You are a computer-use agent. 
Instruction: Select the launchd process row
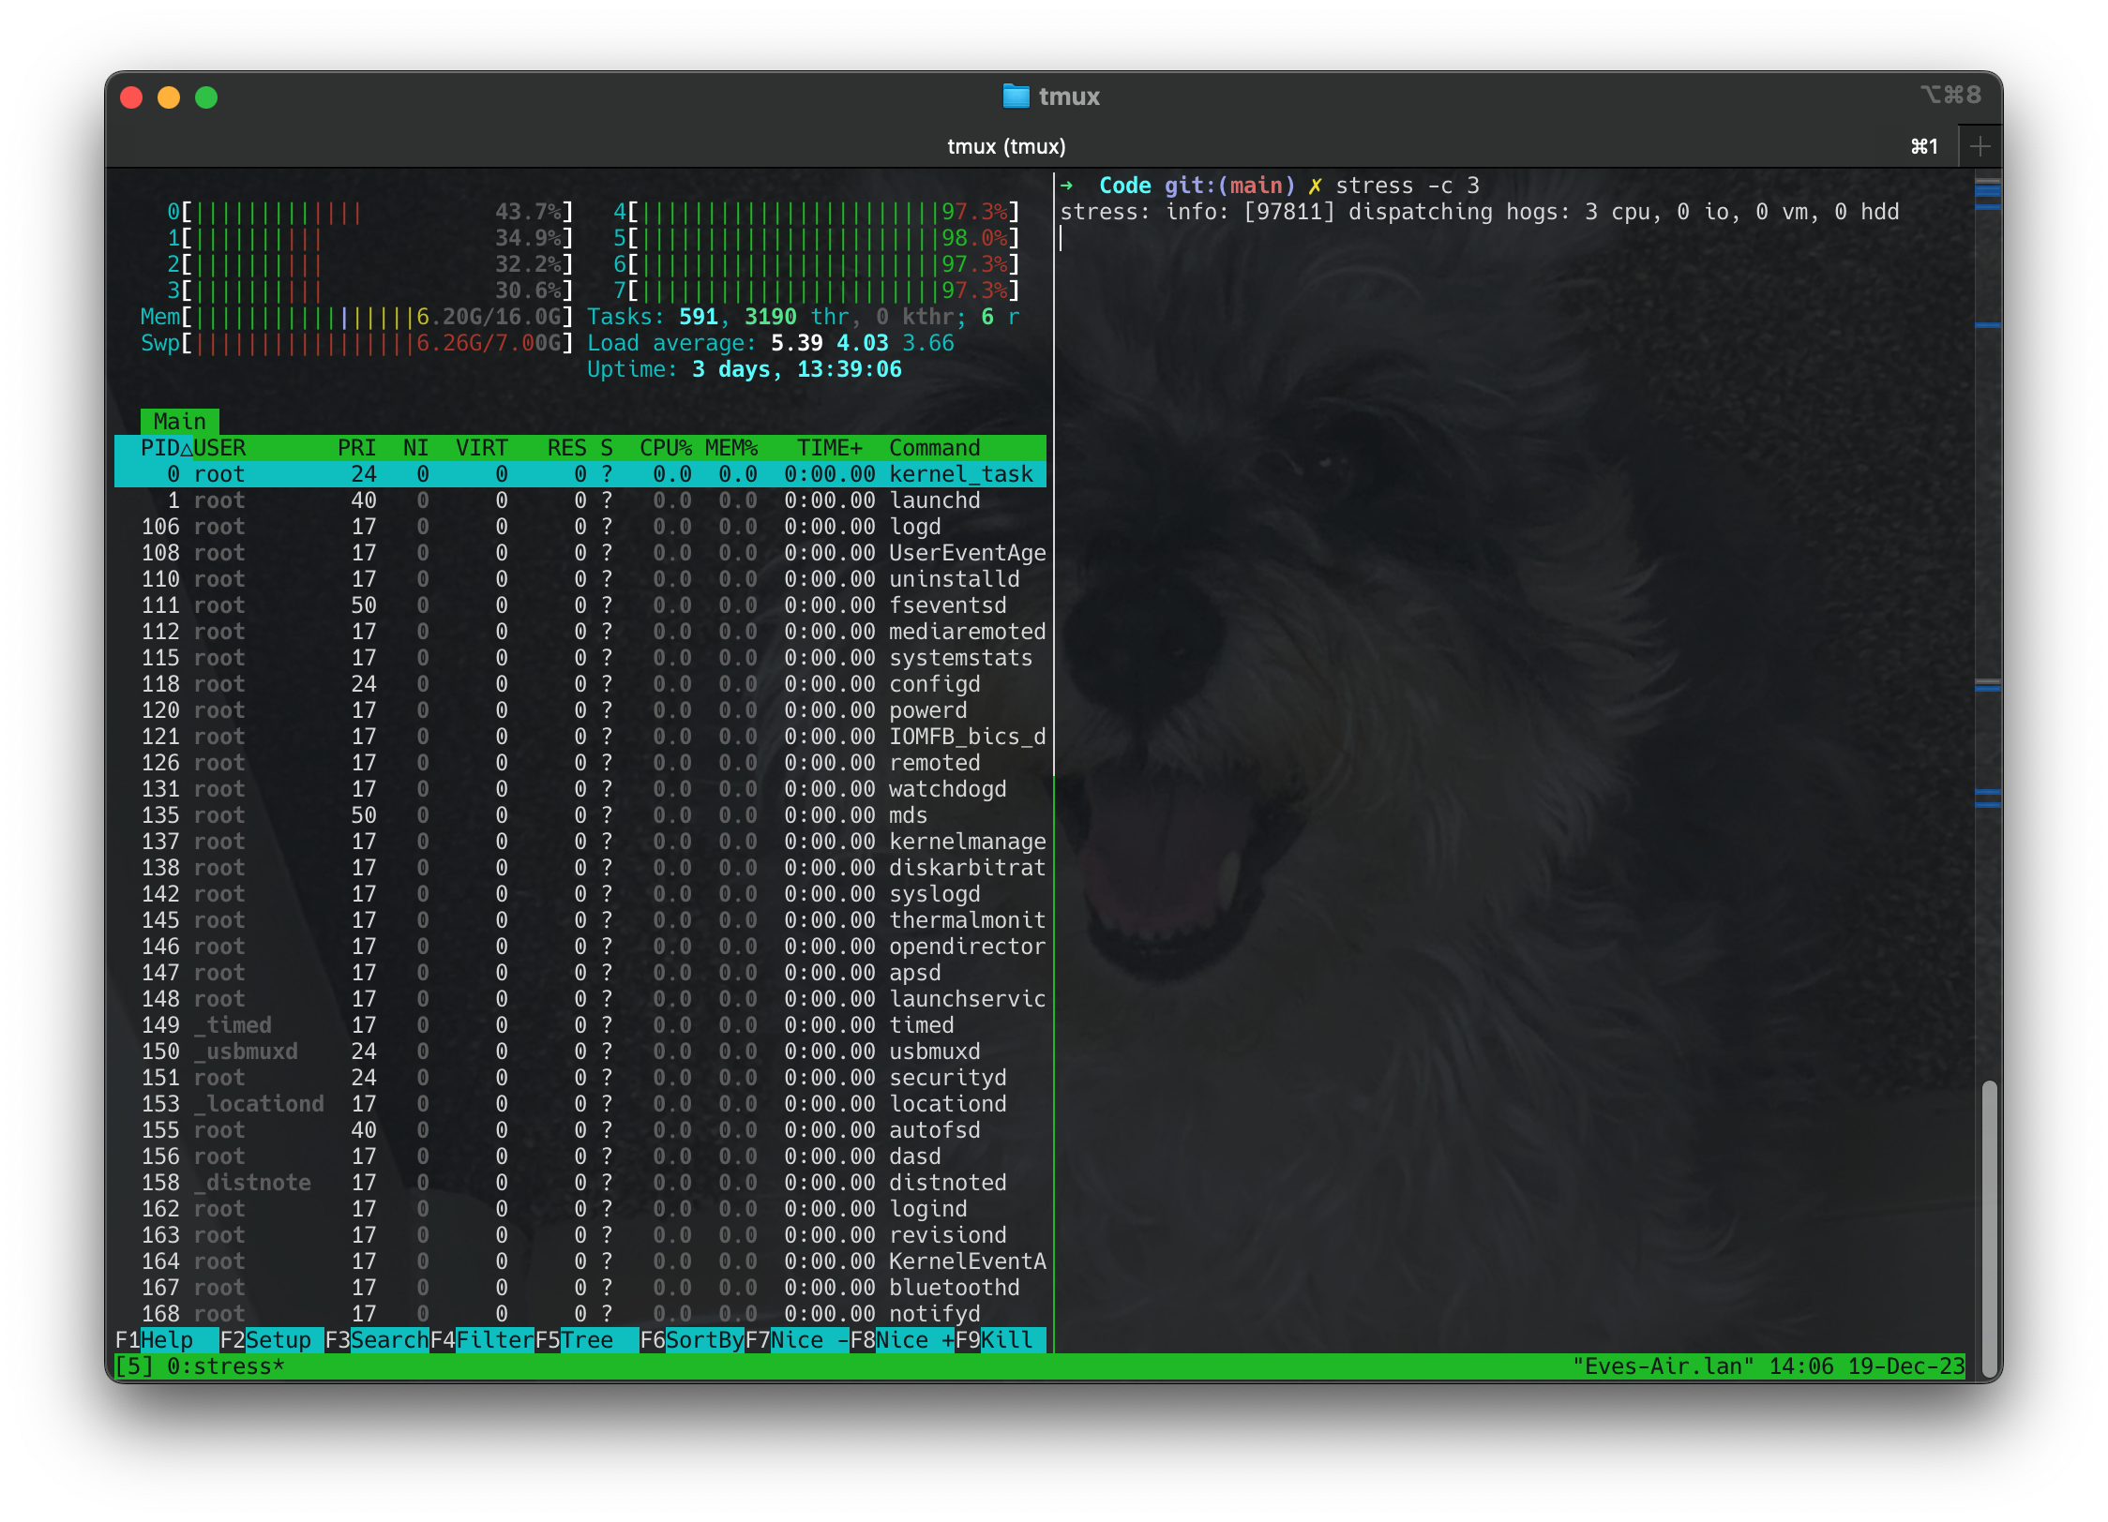tap(563, 500)
